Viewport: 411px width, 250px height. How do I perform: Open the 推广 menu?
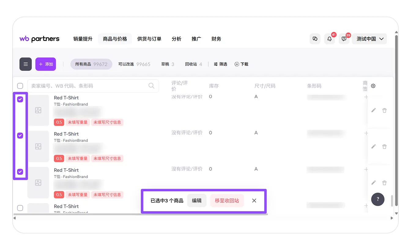coord(196,39)
